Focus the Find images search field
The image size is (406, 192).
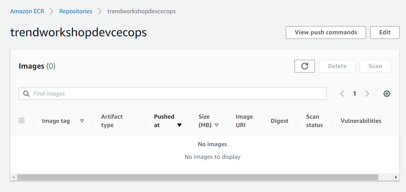[x=173, y=94]
